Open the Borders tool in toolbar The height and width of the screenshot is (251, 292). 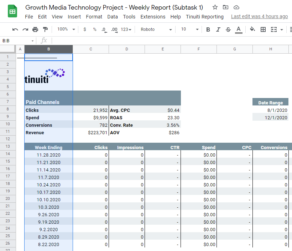(263, 29)
